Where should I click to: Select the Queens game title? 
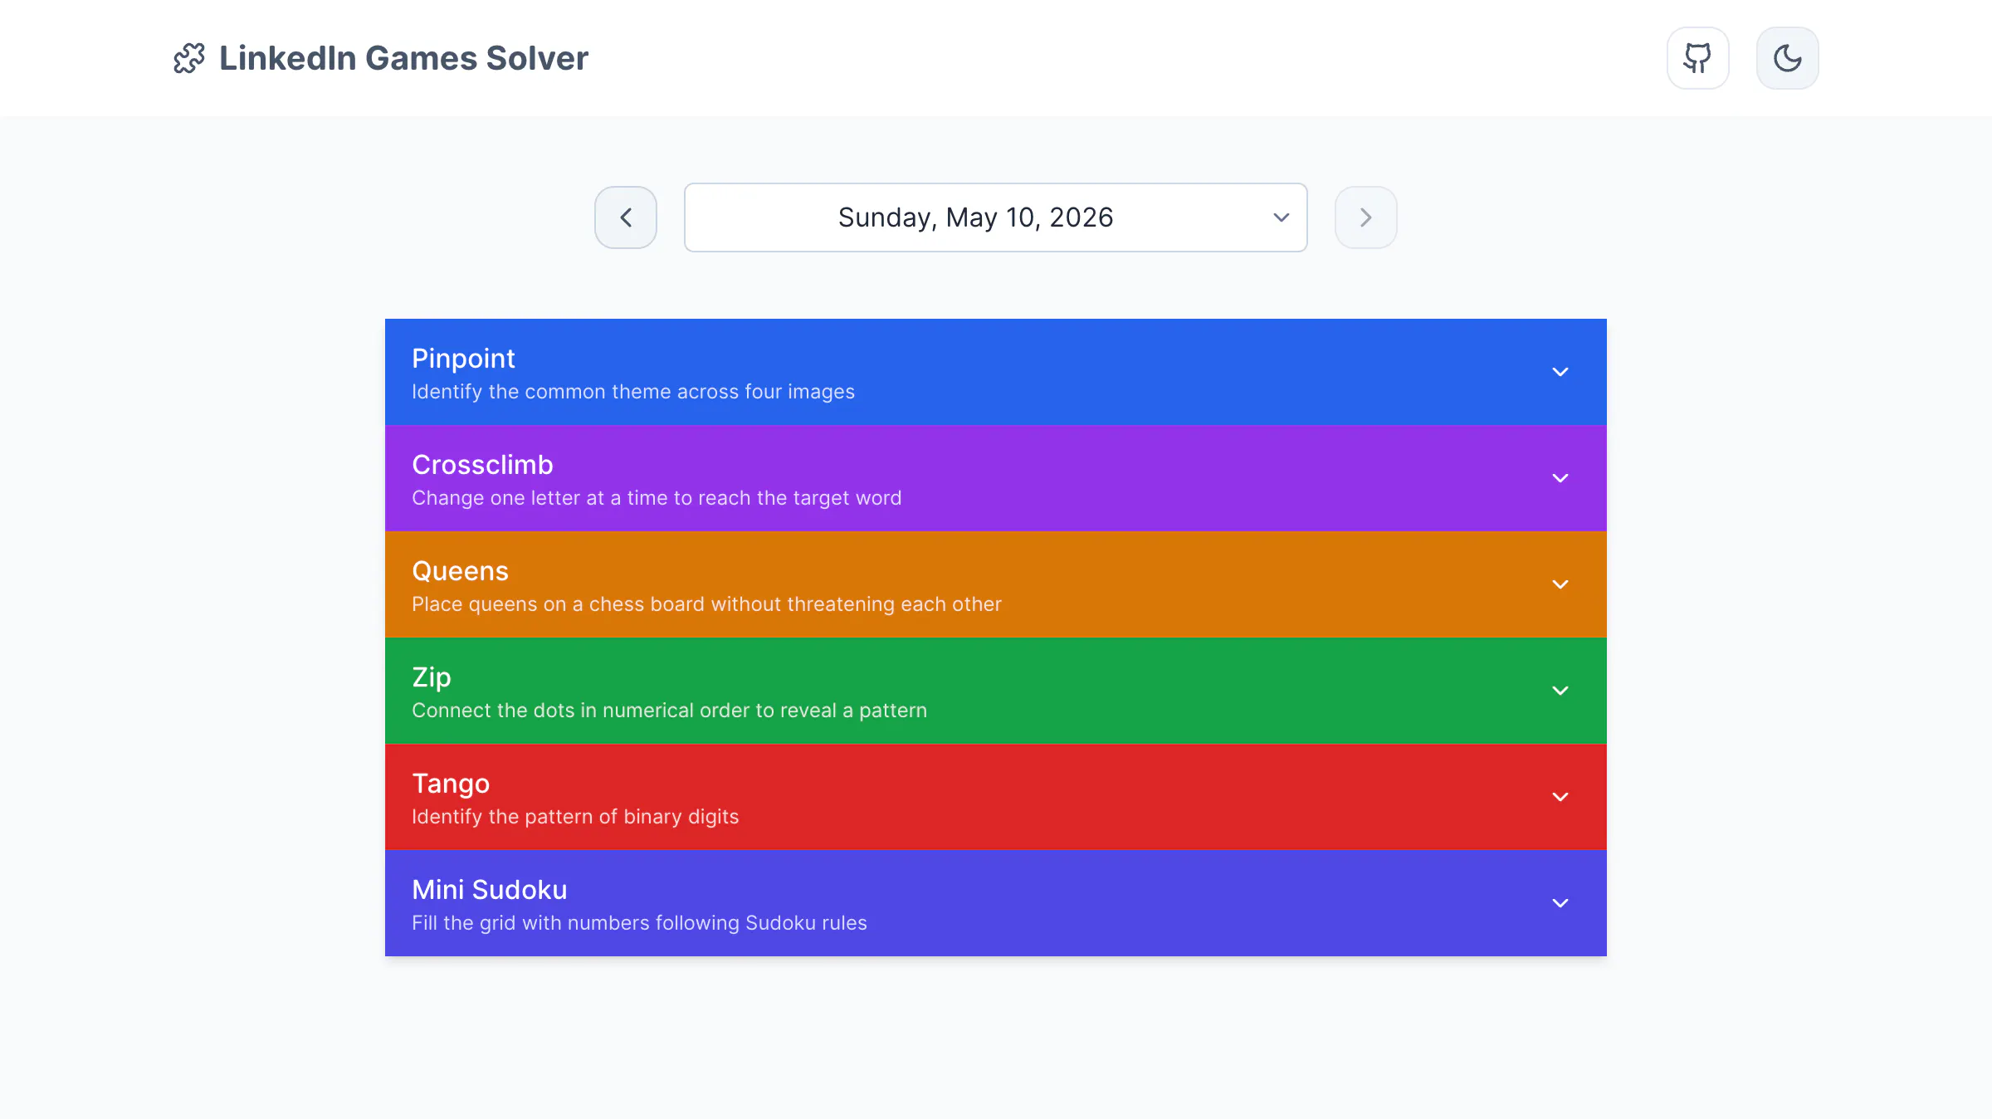tap(460, 571)
